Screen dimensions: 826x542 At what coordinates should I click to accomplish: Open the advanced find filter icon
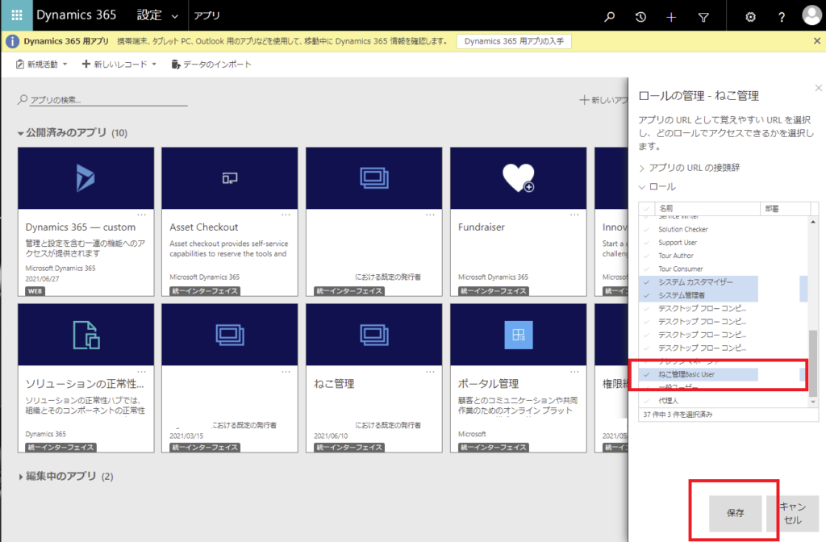pos(703,18)
